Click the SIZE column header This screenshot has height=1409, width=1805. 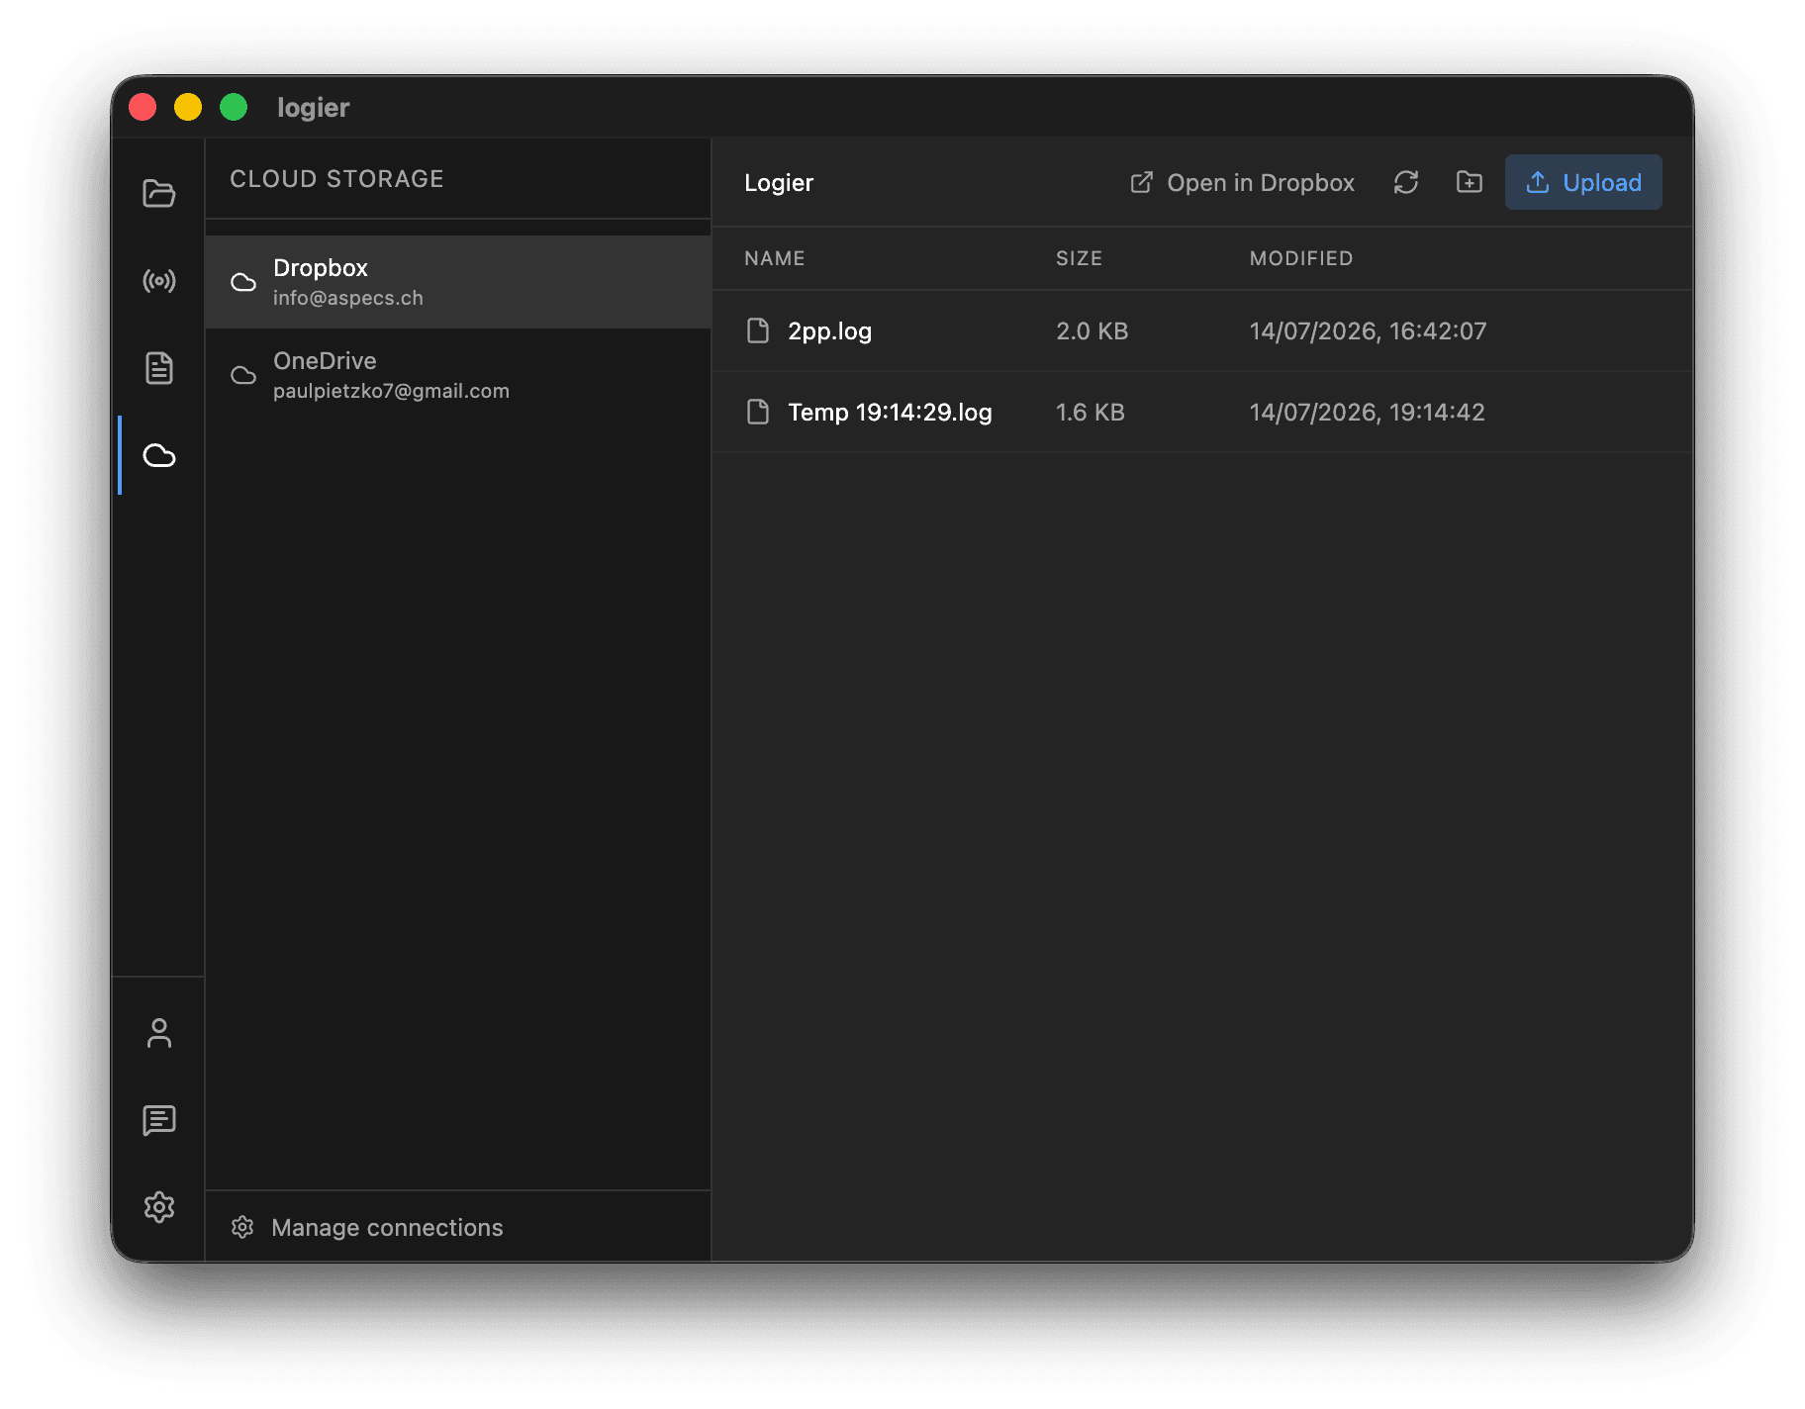1079,258
